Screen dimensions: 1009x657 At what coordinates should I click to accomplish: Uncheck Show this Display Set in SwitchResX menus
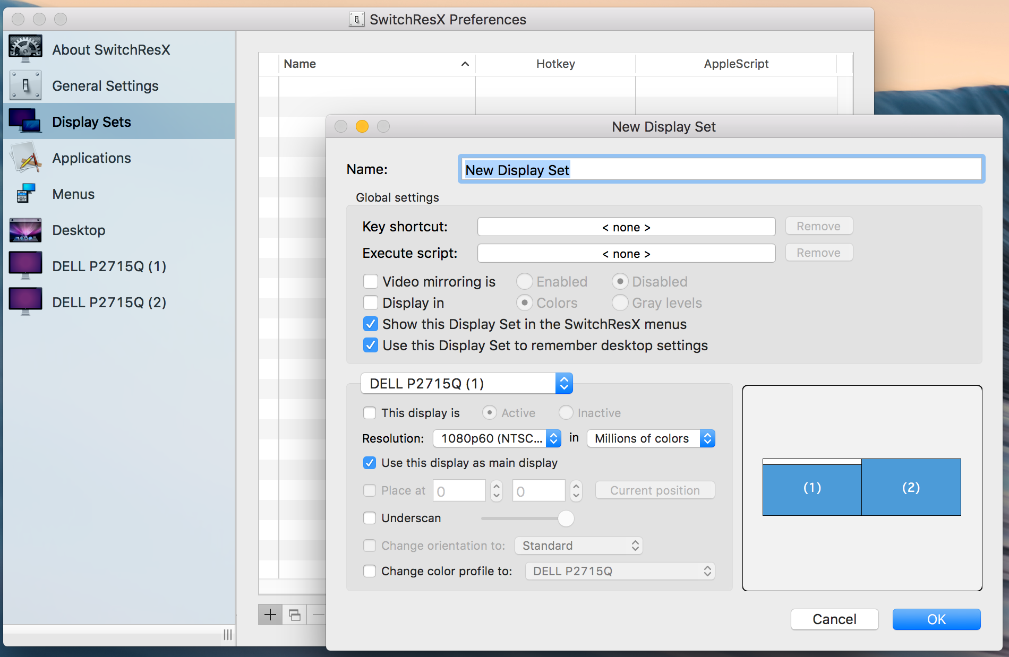tap(371, 324)
